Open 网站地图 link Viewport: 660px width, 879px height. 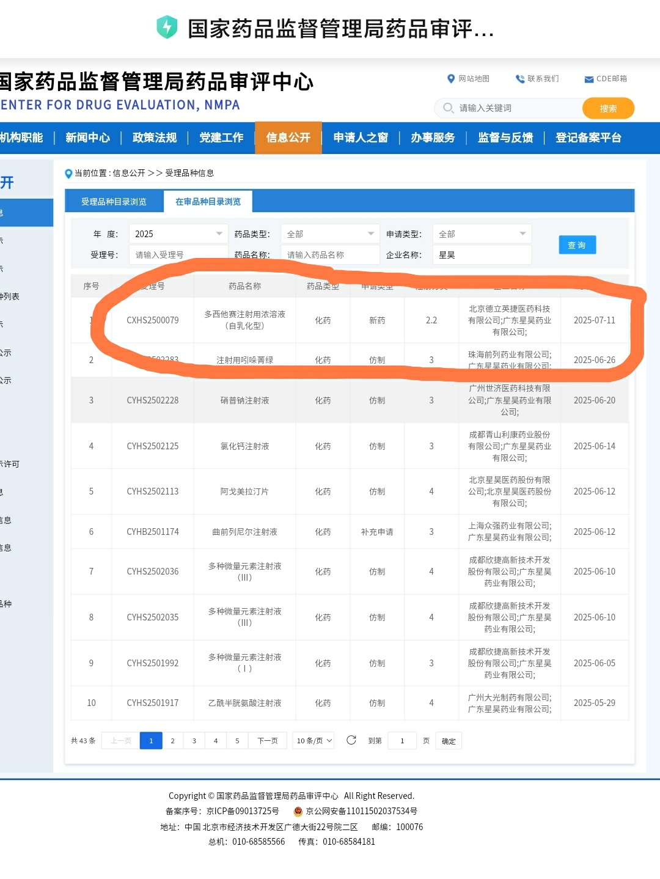[x=474, y=79]
